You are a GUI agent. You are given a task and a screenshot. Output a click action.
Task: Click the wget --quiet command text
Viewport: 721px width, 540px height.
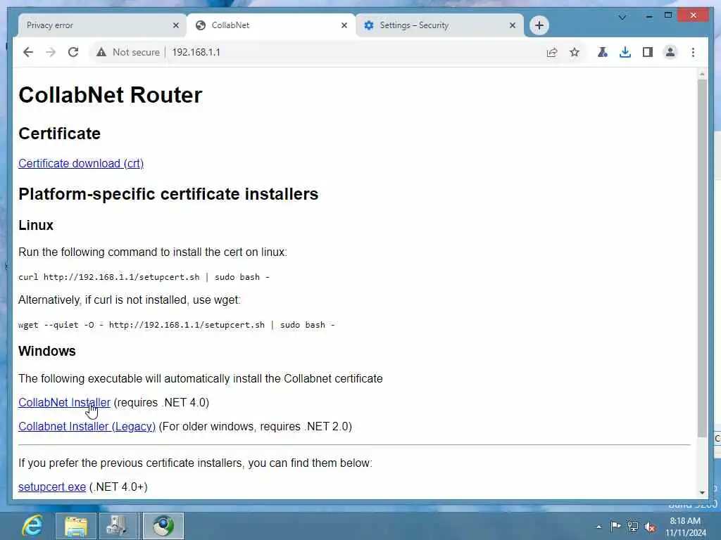point(177,325)
